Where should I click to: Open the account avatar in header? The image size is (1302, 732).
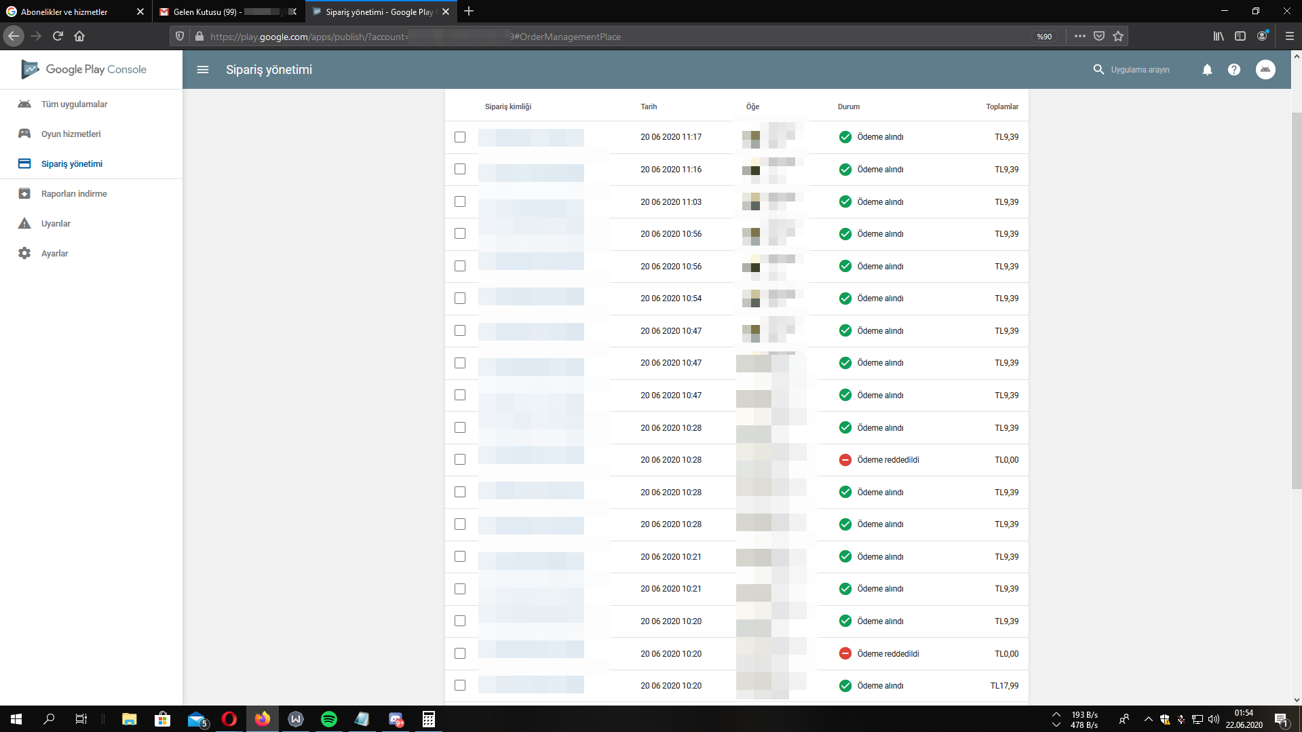click(x=1265, y=69)
